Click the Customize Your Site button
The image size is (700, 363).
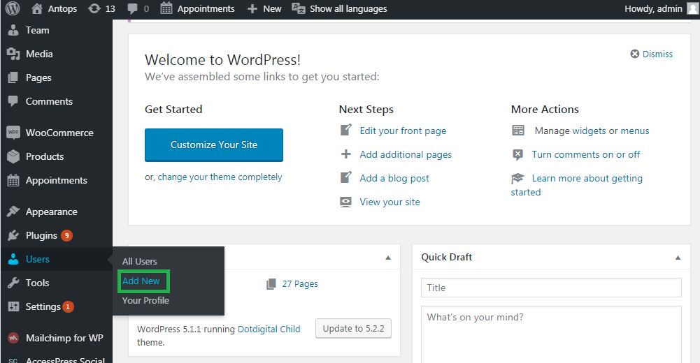click(x=214, y=145)
